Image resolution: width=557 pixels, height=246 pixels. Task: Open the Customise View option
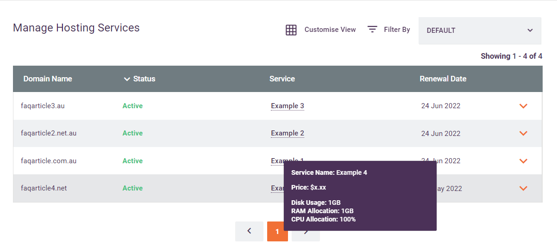pos(330,30)
